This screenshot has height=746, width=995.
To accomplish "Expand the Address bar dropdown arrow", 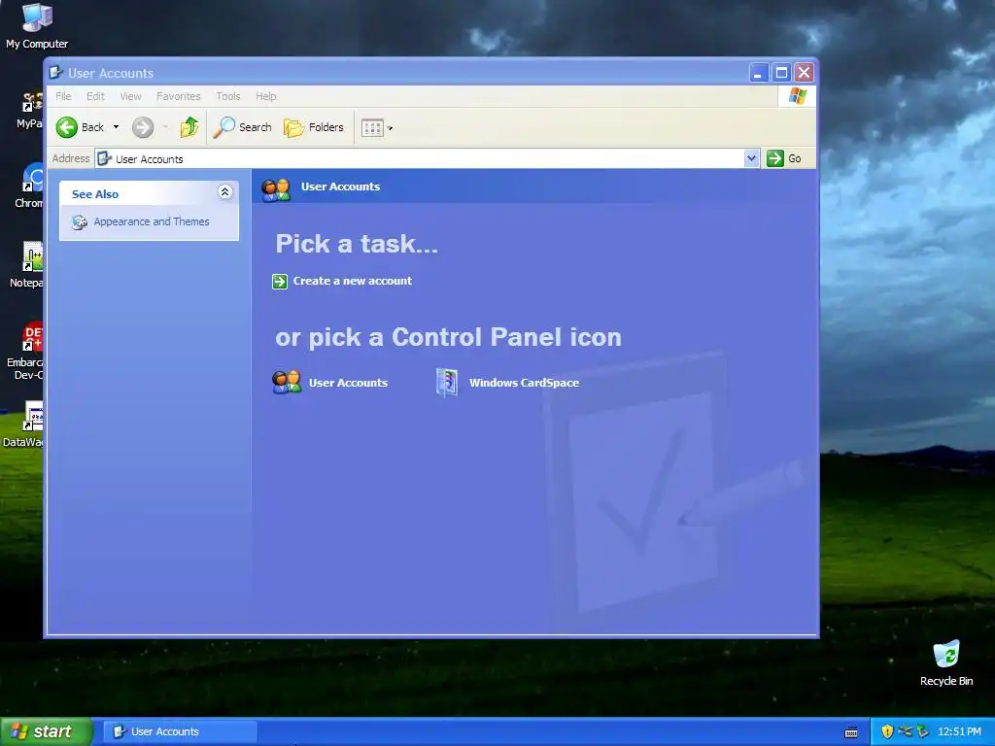I will [751, 158].
